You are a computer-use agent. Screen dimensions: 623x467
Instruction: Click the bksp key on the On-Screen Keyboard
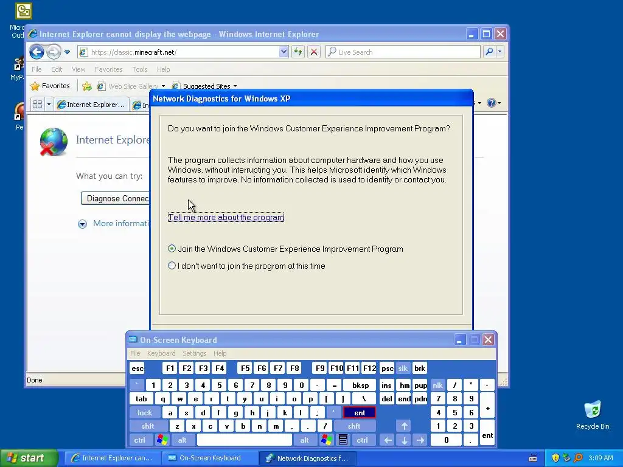360,385
